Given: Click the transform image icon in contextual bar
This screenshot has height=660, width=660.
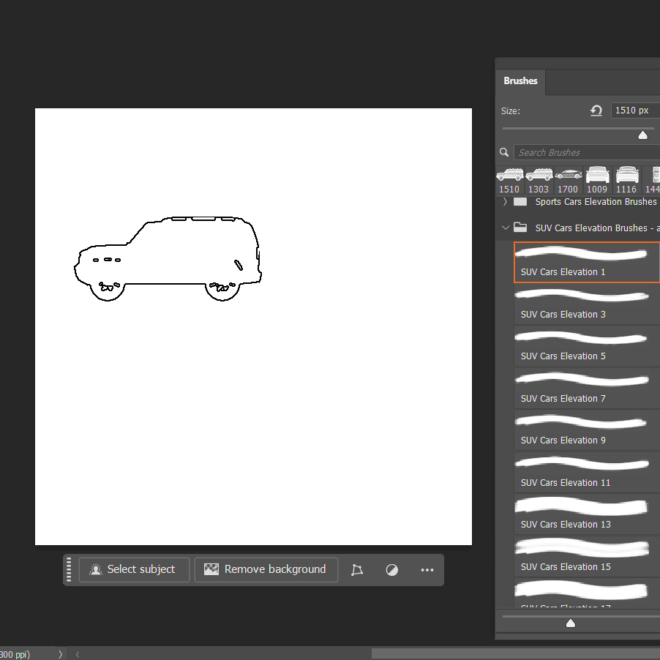Looking at the screenshot, I should coord(357,570).
